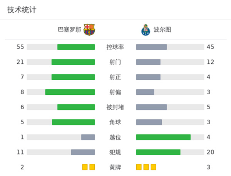This screenshot has height=176, width=231.
Task: Click Porto's first yellow card icon
Action: point(139,167)
